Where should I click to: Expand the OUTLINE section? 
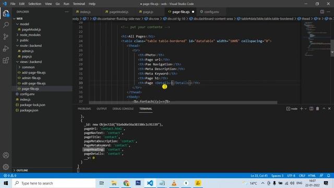(22, 170)
